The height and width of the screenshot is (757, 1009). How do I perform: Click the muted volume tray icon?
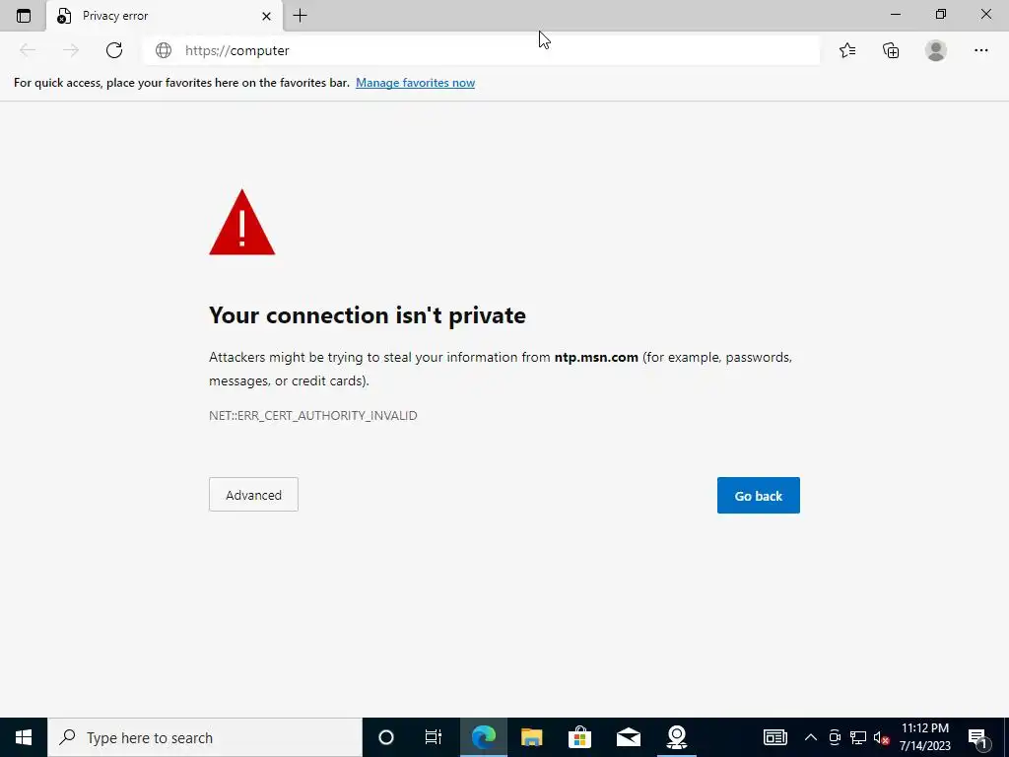[x=882, y=737]
